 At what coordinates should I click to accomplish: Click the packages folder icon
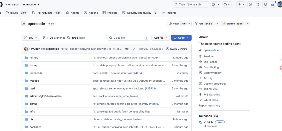pos(26,127)
